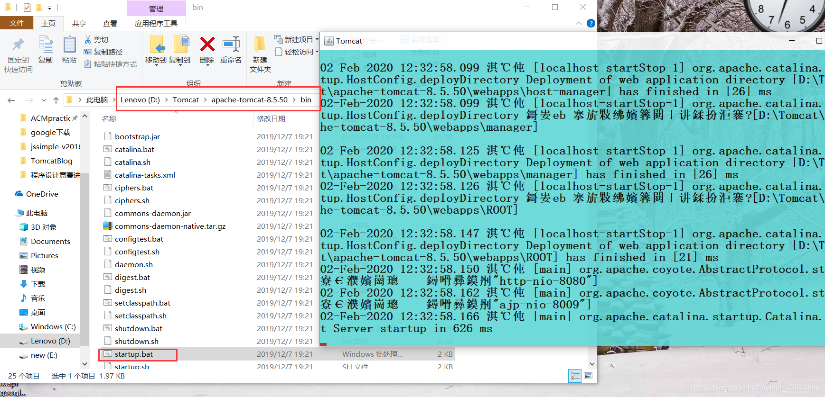Open recent locations dropdown arrow
The height and width of the screenshot is (397, 825).
click(x=44, y=100)
